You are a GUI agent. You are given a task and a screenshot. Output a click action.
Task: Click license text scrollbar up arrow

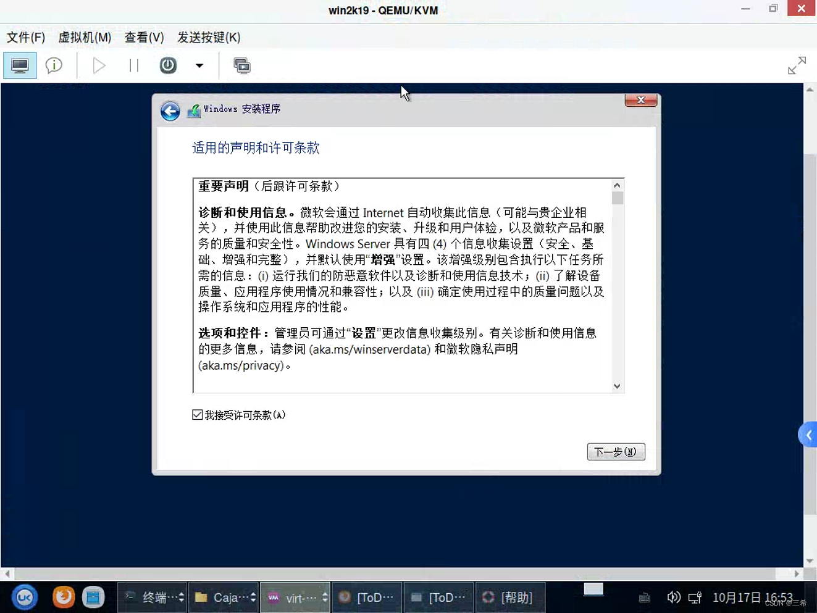click(617, 185)
